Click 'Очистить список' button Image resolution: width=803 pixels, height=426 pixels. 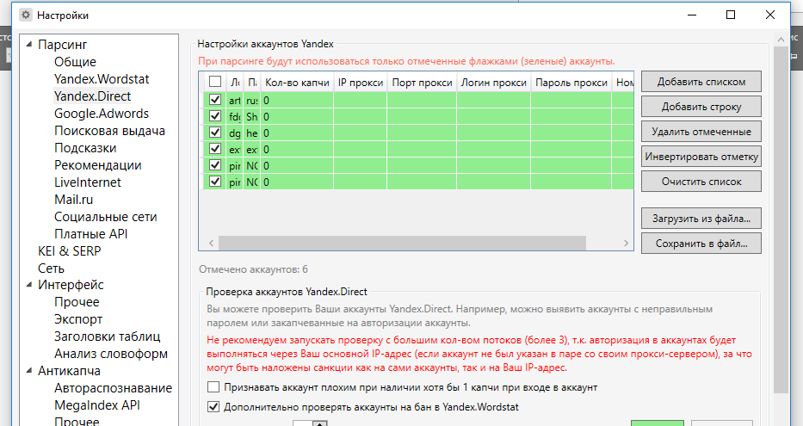[x=701, y=182]
